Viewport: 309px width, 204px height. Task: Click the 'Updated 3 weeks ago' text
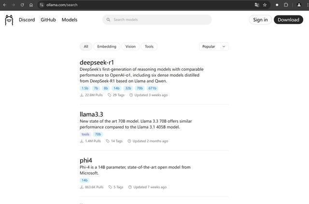(x=151, y=95)
